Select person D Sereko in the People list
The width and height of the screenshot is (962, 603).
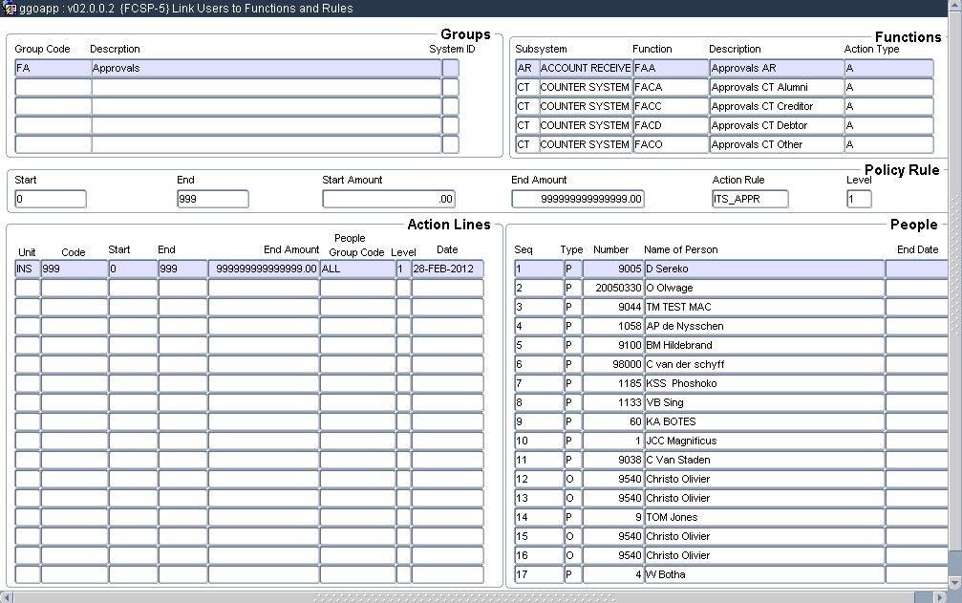(763, 269)
